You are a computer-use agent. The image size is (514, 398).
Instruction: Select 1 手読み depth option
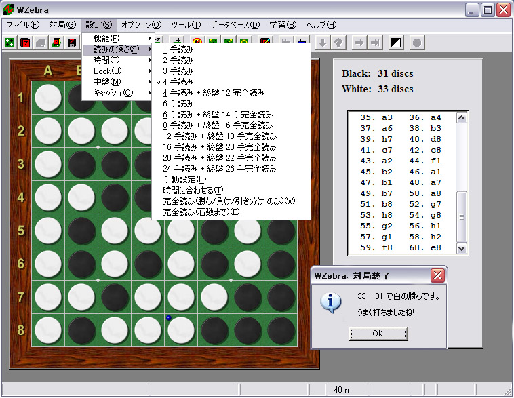[231, 49]
